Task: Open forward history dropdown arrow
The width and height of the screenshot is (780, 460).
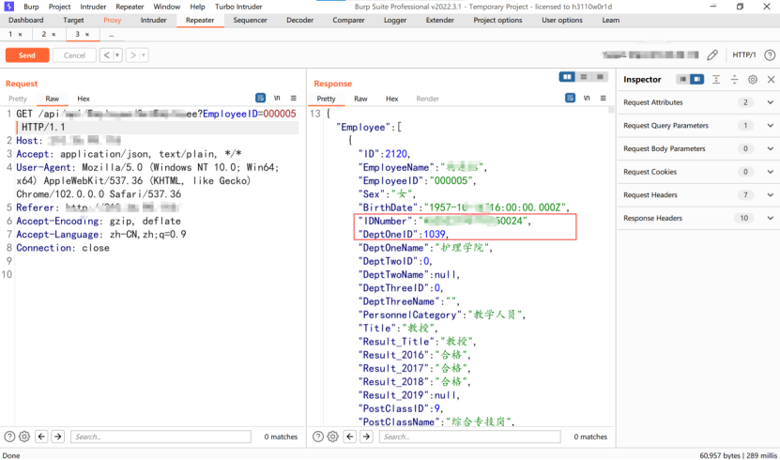Action: [144, 55]
